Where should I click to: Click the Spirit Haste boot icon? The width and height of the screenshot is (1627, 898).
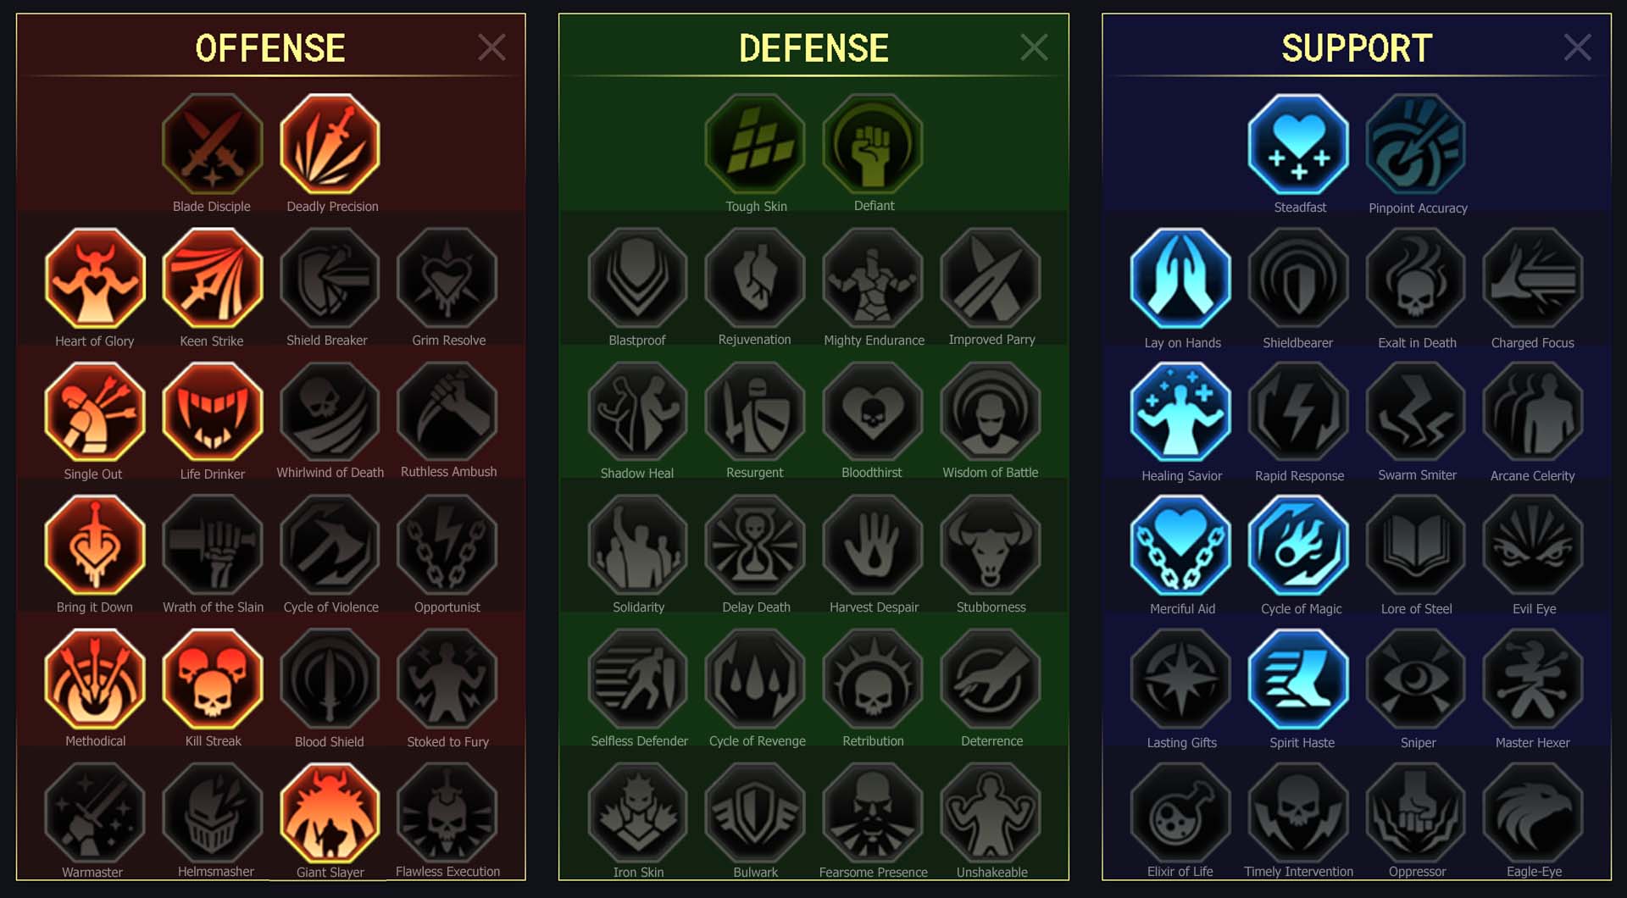tap(1298, 679)
